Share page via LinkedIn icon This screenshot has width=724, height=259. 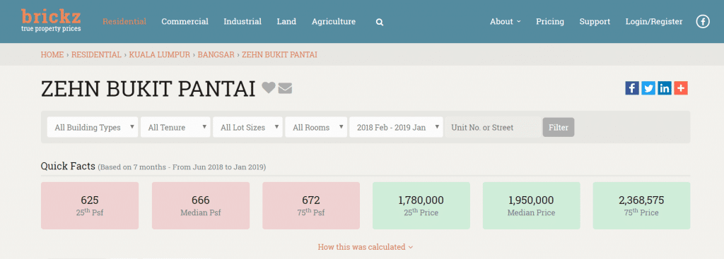point(665,88)
